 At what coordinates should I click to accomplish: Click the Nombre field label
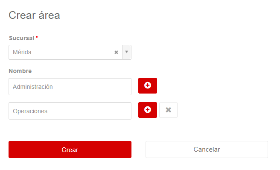pos(20,71)
